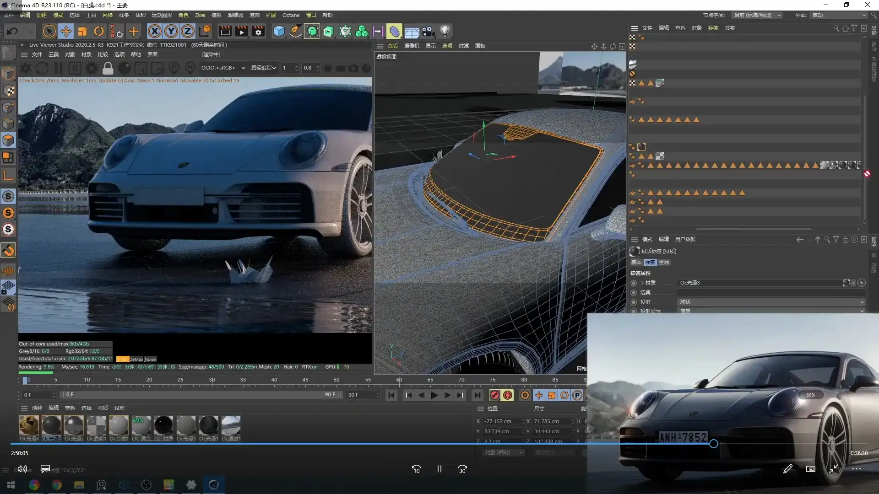This screenshot has width=879, height=494.
Task: Toggle the animation circle next to 投射
Action: click(x=634, y=302)
